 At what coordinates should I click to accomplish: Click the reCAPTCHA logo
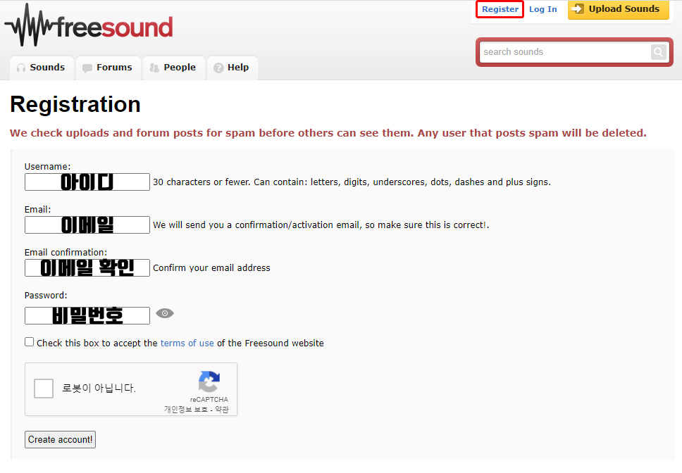point(209,381)
